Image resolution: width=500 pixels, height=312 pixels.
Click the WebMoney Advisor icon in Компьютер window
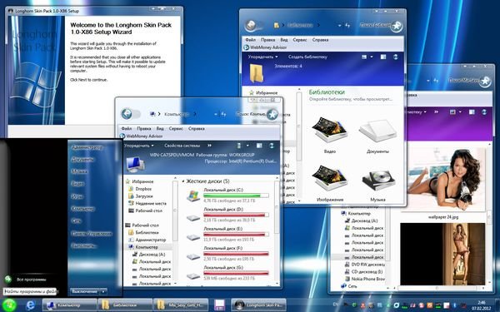[122, 136]
